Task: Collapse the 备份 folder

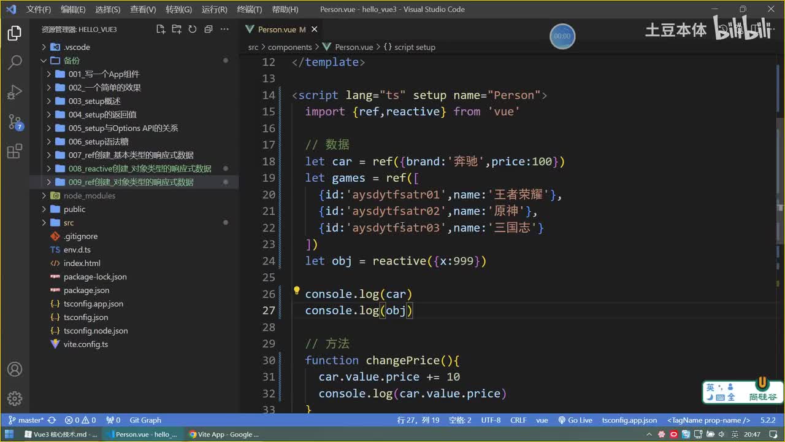Action: [72, 61]
